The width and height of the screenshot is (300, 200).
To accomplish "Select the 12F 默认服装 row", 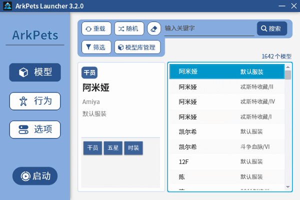I will [x=227, y=161].
